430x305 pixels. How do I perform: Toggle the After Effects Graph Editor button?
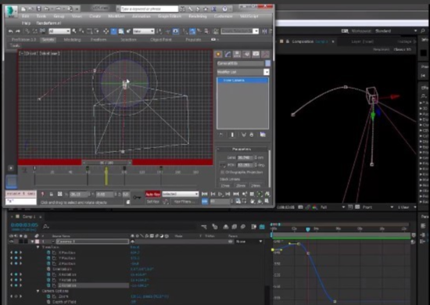click(x=262, y=227)
